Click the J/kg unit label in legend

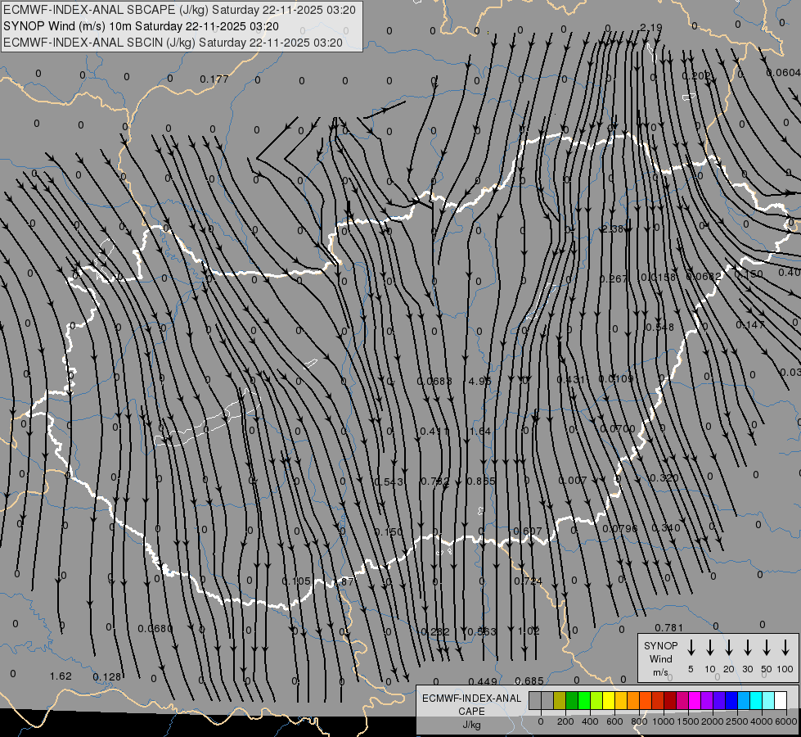click(471, 725)
